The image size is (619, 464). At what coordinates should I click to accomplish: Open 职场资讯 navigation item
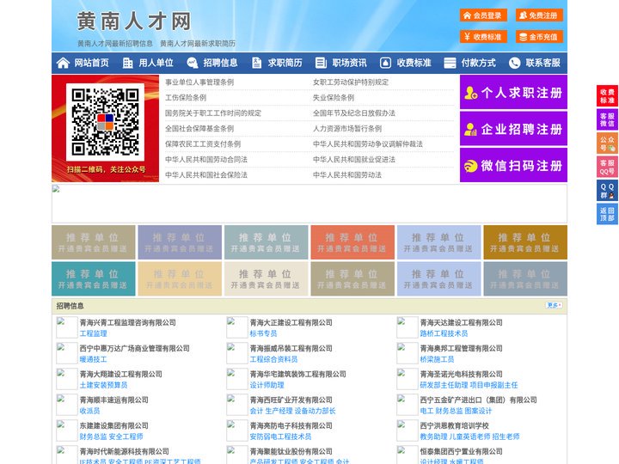point(349,63)
